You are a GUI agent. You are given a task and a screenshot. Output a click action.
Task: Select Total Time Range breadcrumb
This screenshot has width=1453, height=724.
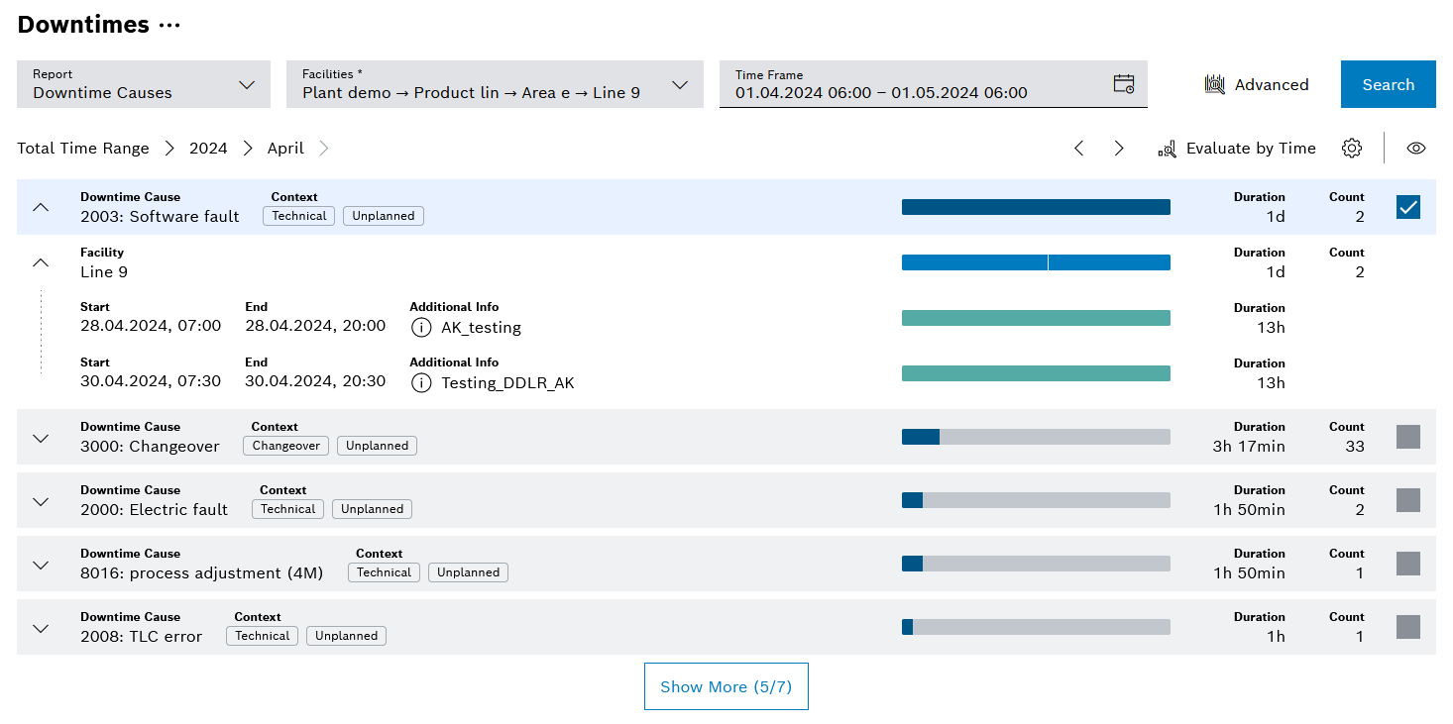[x=83, y=149]
